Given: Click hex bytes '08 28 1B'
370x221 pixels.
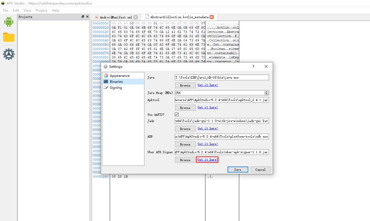Looking at the screenshot, I should (120, 177).
